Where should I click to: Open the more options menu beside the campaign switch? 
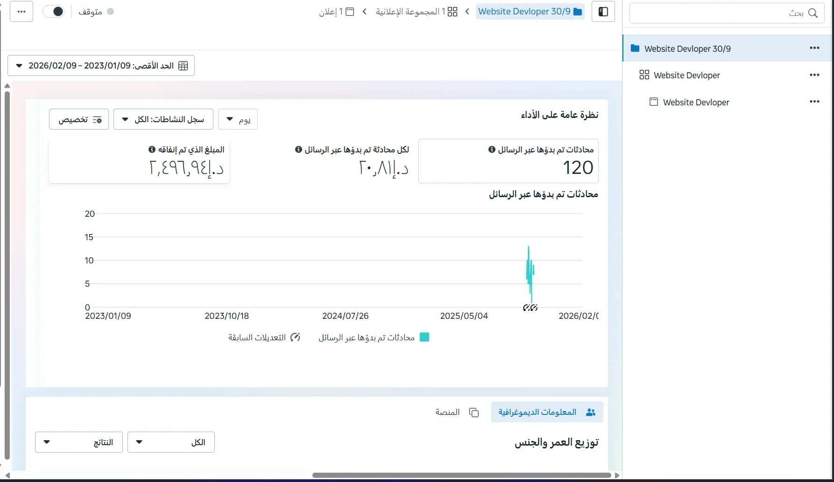click(x=21, y=11)
